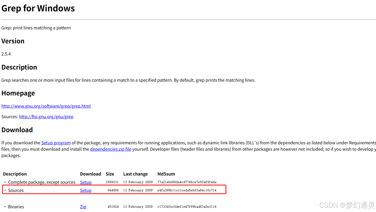Open the ftp.gnu.org/gnu/grep sources link
The width and height of the screenshot is (376, 212).
point(46,117)
